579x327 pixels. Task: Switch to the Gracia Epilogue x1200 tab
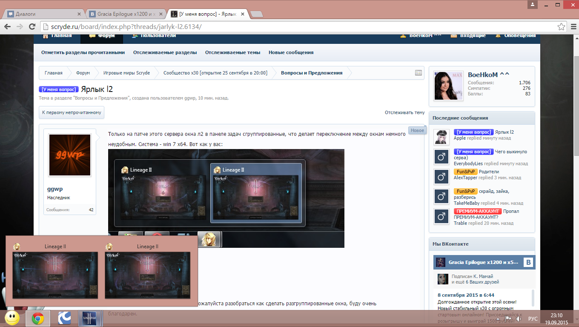(x=123, y=14)
